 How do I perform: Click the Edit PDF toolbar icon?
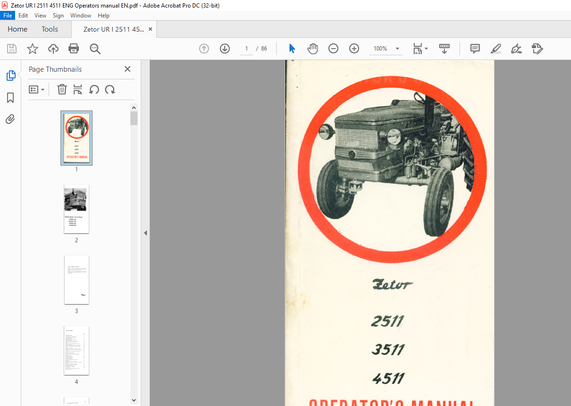(537, 49)
